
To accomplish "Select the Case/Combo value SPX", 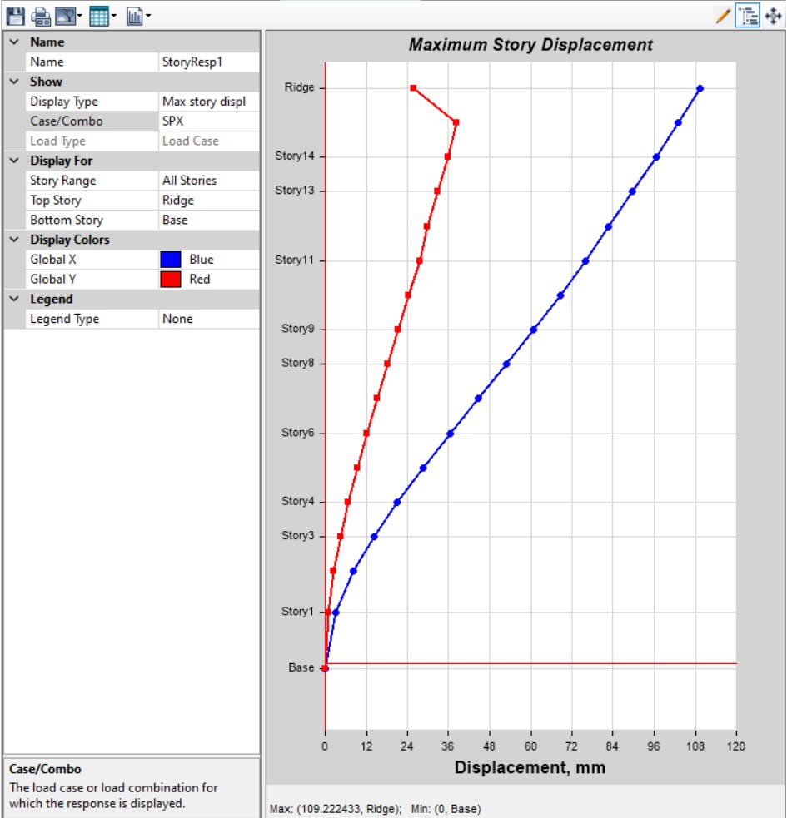I will click(208, 121).
